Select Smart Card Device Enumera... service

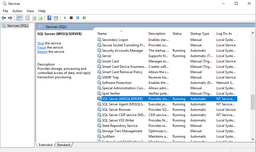pyautogui.click(x=124, y=67)
